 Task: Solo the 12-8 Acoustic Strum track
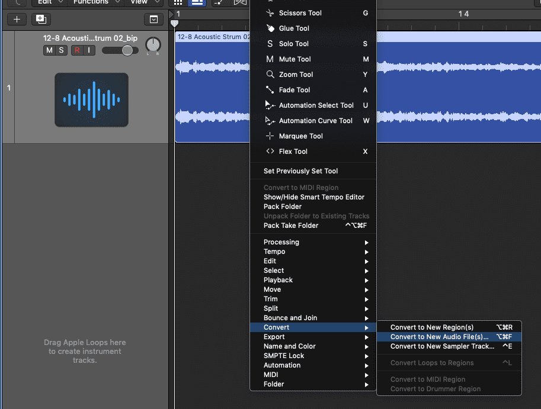(x=61, y=50)
